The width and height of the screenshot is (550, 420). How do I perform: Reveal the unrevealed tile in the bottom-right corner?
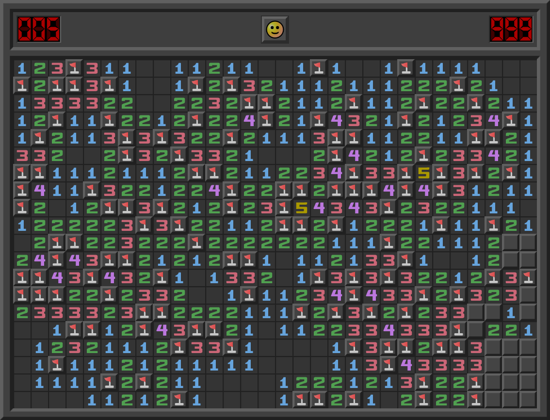(528, 400)
